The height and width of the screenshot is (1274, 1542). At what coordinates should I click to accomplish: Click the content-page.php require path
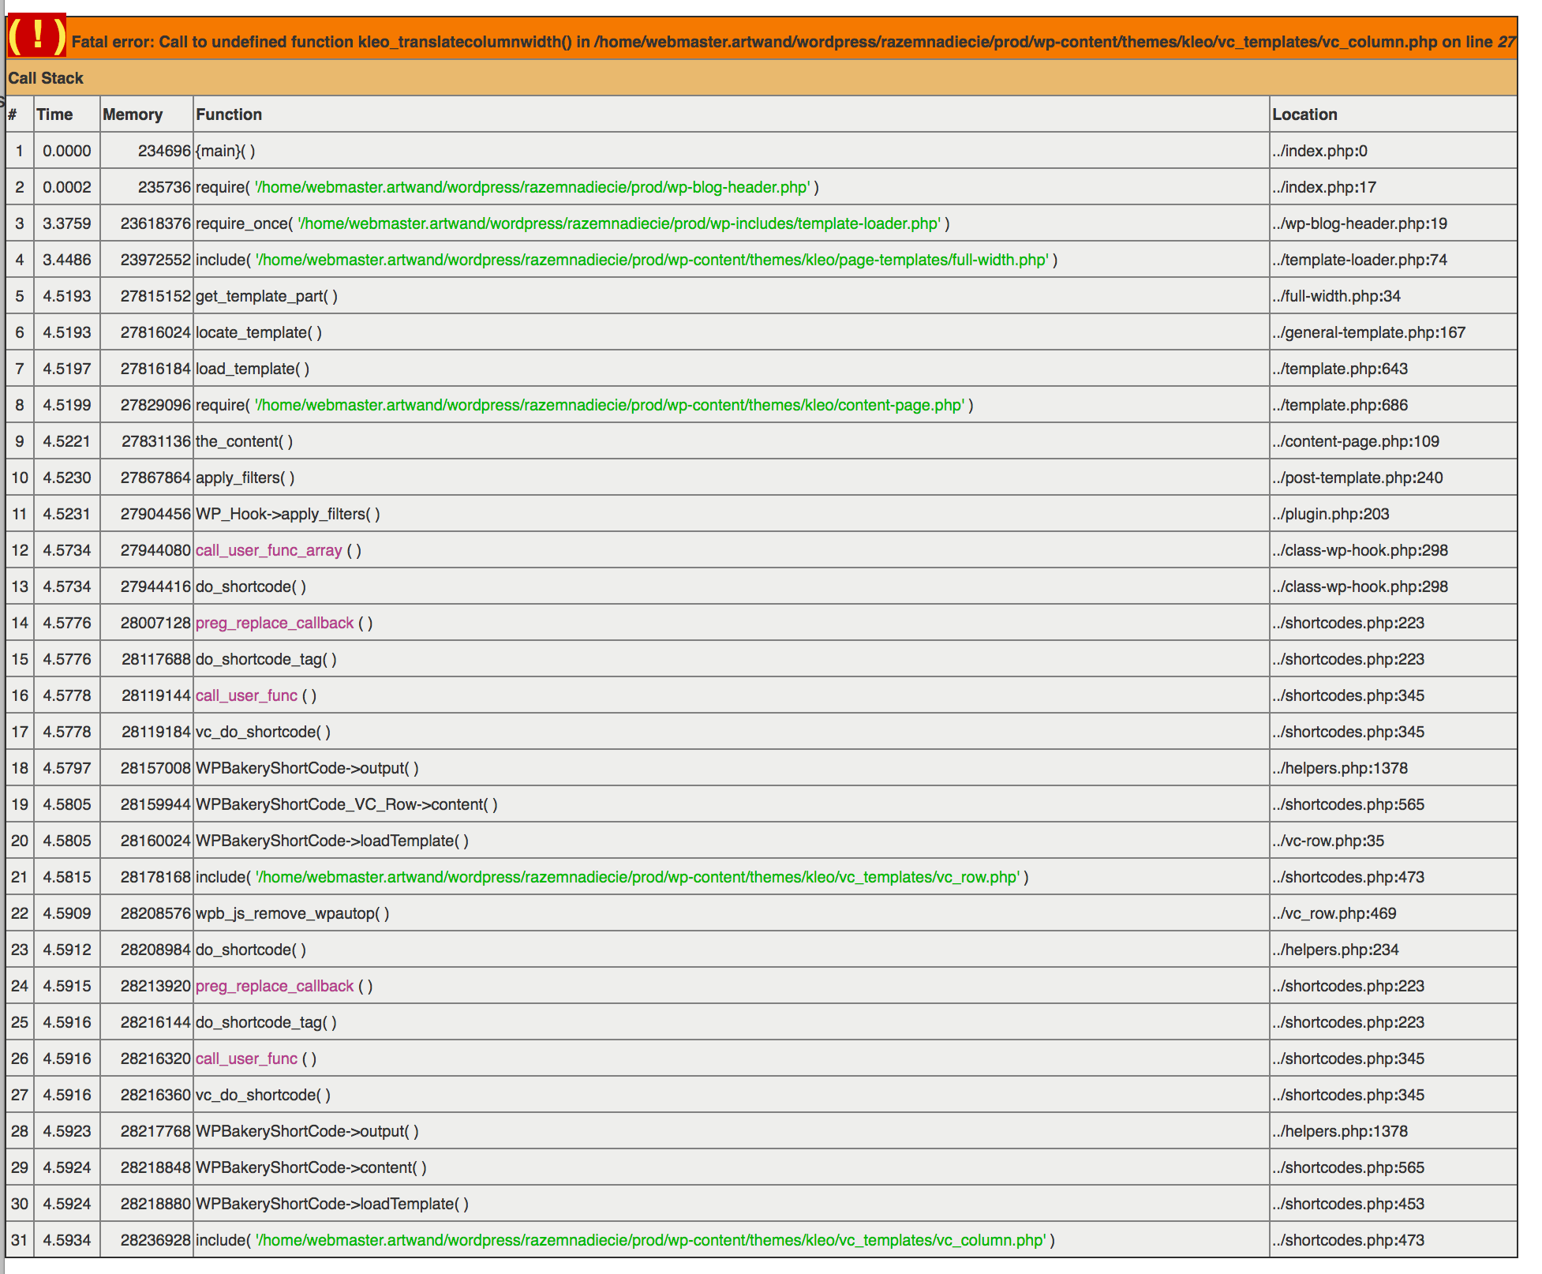pyautogui.click(x=609, y=405)
